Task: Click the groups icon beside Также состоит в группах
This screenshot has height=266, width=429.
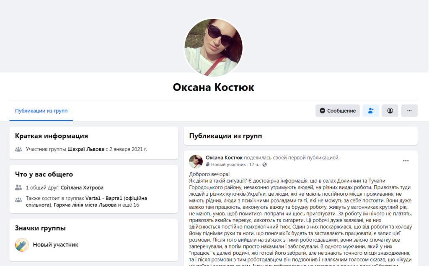Action: click(x=18, y=200)
